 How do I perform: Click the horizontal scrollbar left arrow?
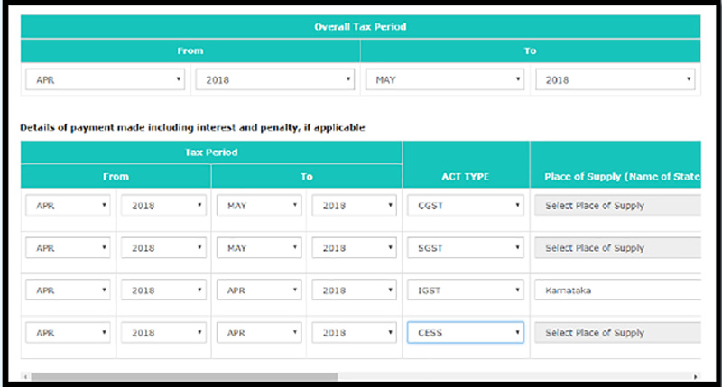point(25,376)
